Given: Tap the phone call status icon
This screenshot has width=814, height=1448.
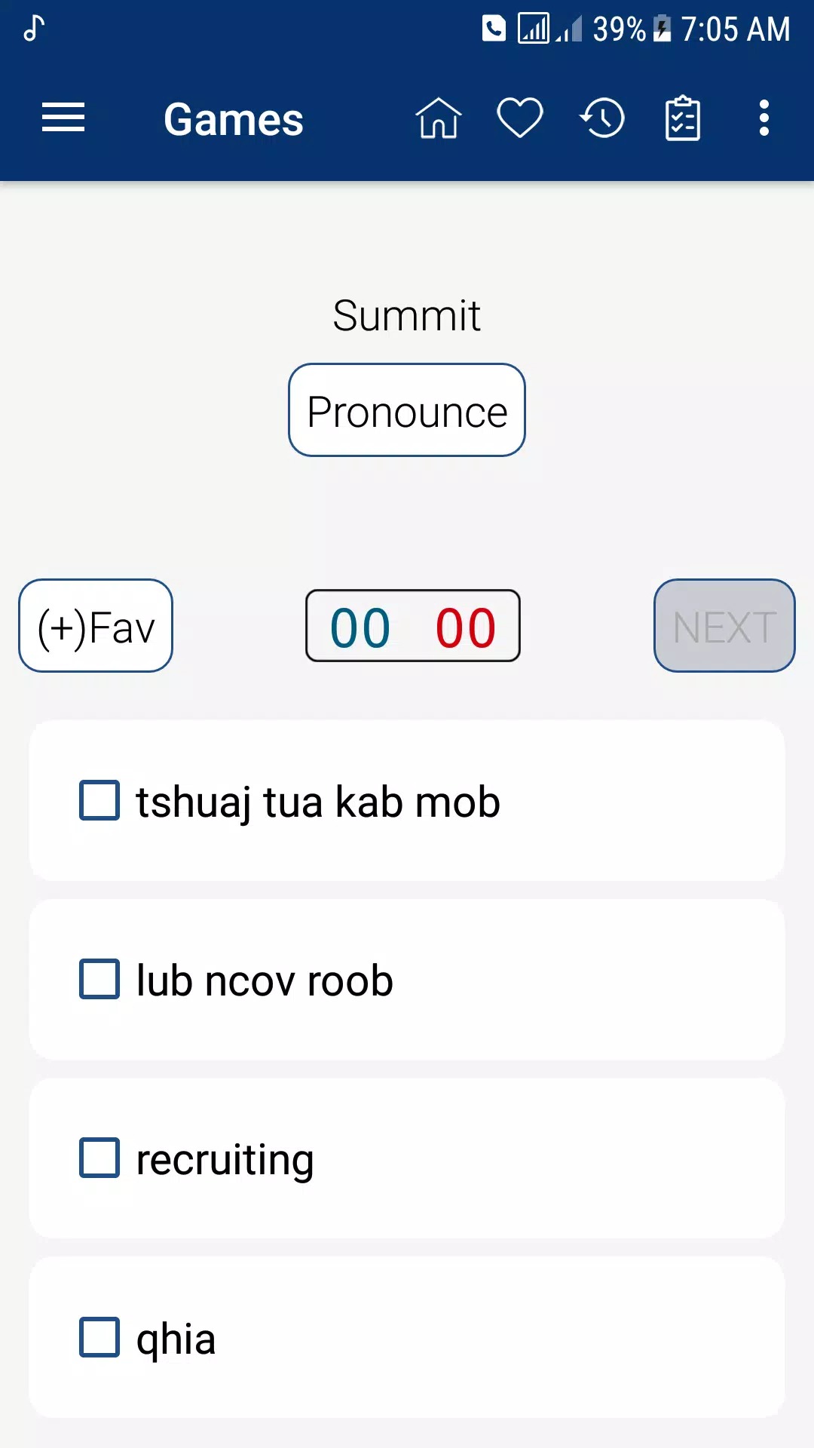Looking at the screenshot, I should click(x=494, y=29).
